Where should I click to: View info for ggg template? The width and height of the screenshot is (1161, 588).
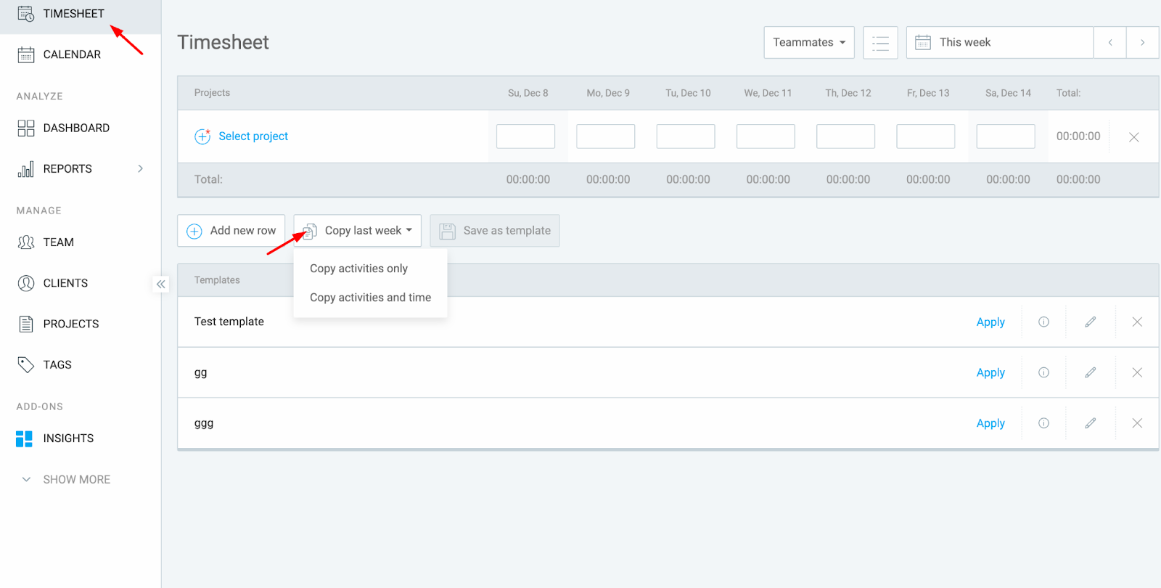point(1043,423)
